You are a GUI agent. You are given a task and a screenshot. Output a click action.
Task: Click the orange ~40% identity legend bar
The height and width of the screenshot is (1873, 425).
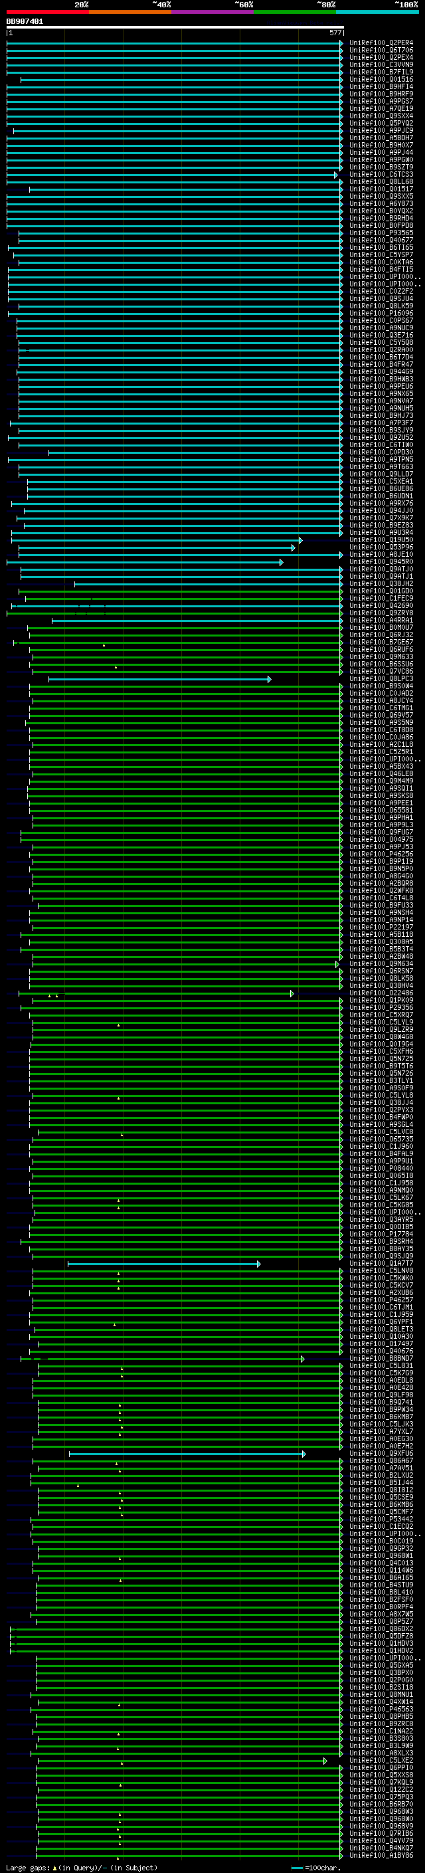130,12
